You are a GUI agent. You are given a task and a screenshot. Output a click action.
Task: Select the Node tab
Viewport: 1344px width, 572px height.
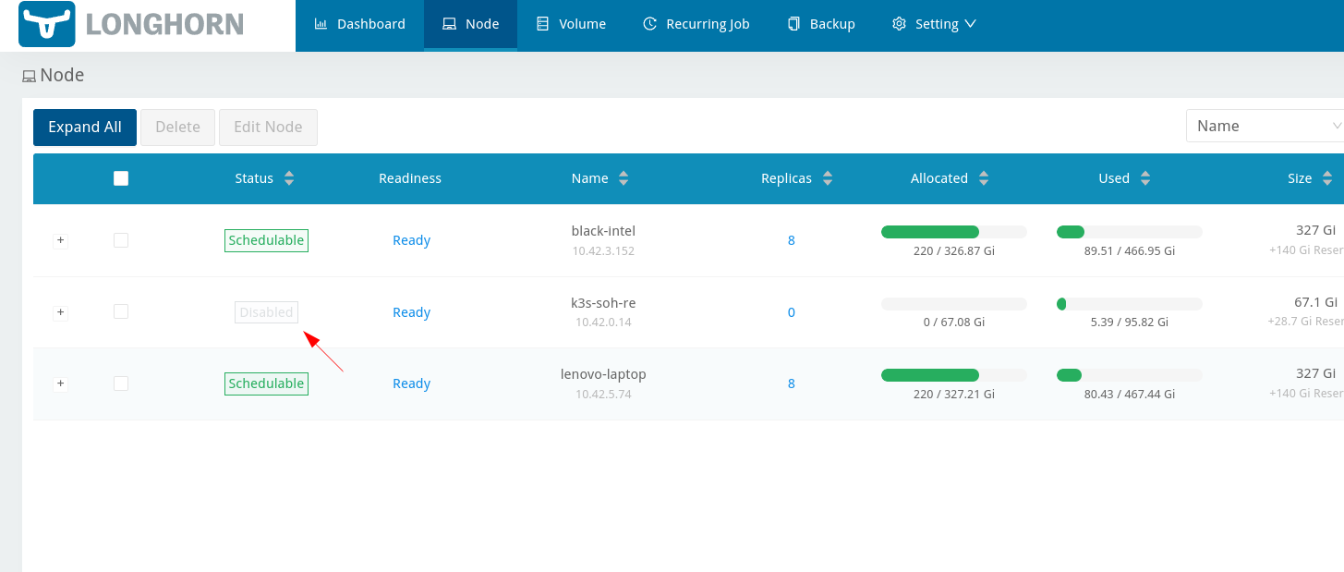pos(470,24)
